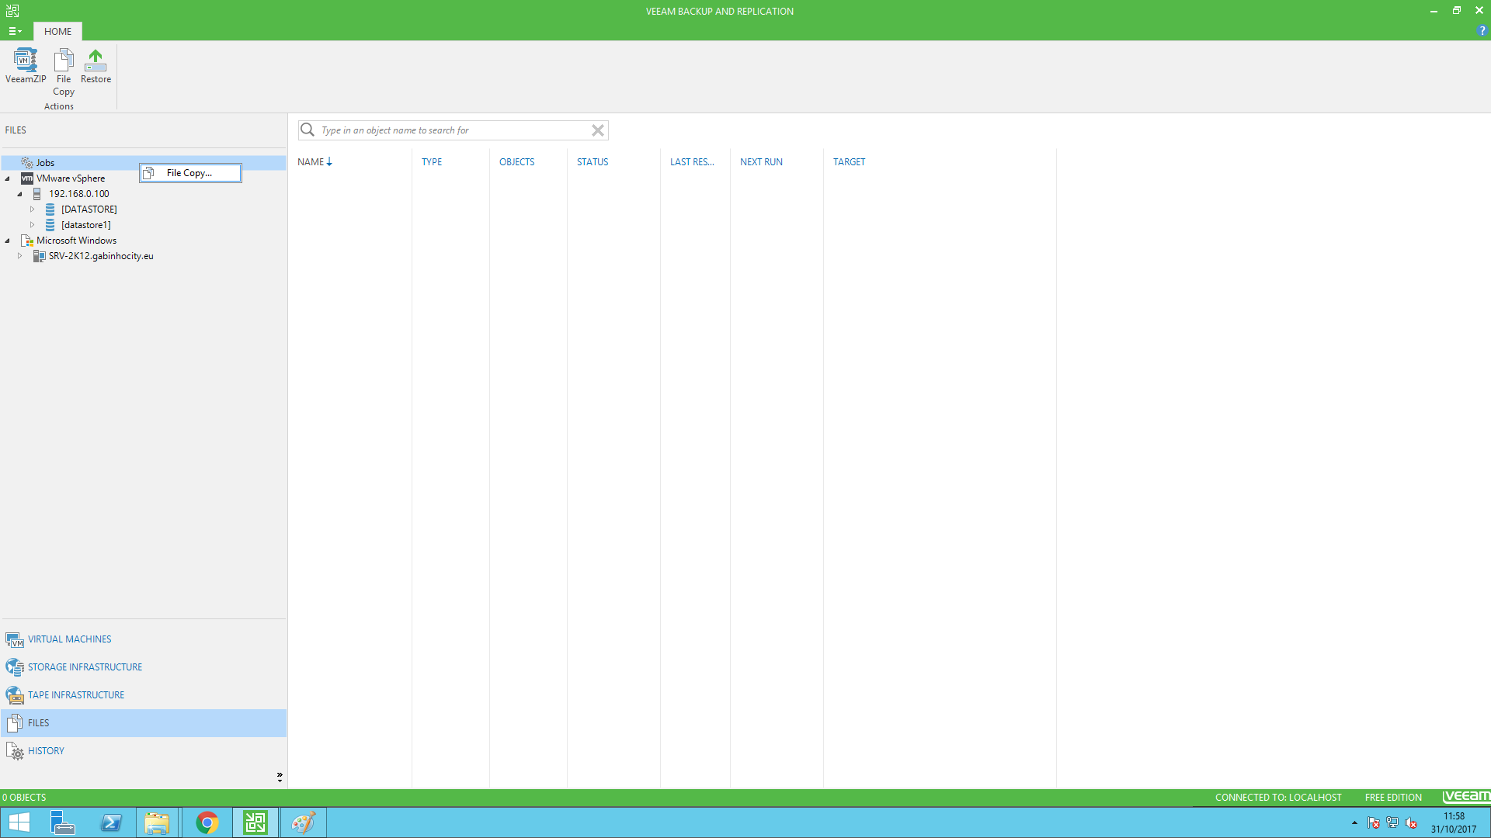Click the 0 OBJECTS status text
Screen dimensions: 1491x838
point(24,798)
